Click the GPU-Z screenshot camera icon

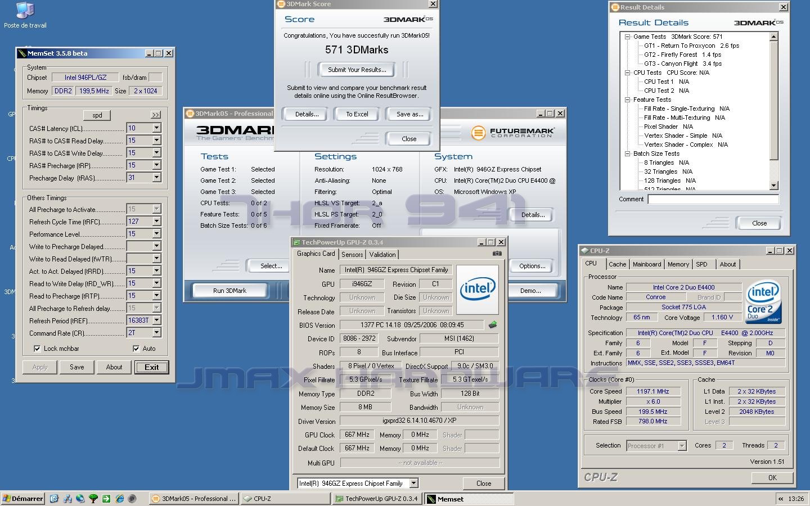[x=497, y=254]
